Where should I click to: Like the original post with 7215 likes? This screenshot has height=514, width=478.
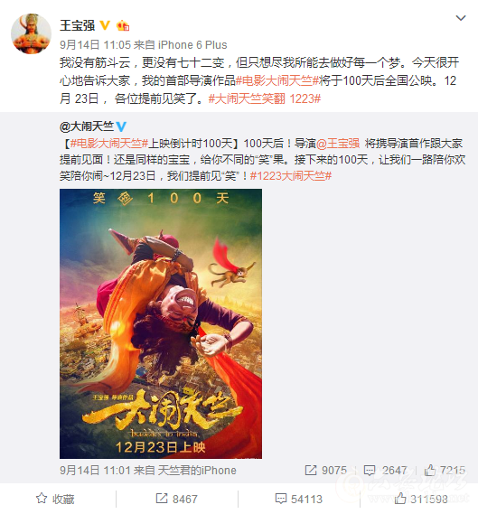point(445,471)
